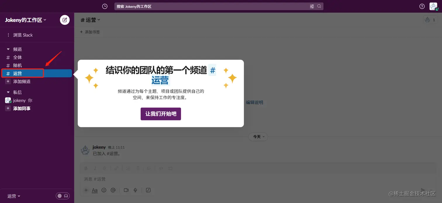The width and height of the screenshot is (442, 203).
Task: Click the search filter sliders icon
Action: click(312, 6)
